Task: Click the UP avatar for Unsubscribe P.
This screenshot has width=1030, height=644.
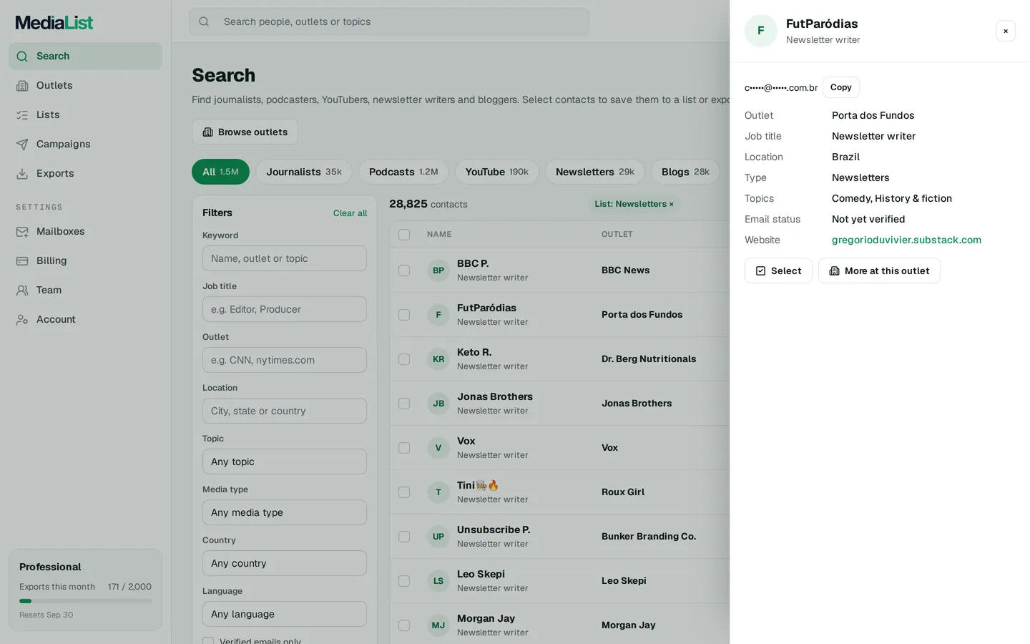Action: click(438, 537)
